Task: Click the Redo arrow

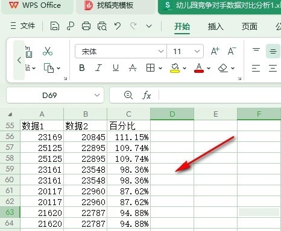Action: 133,26
